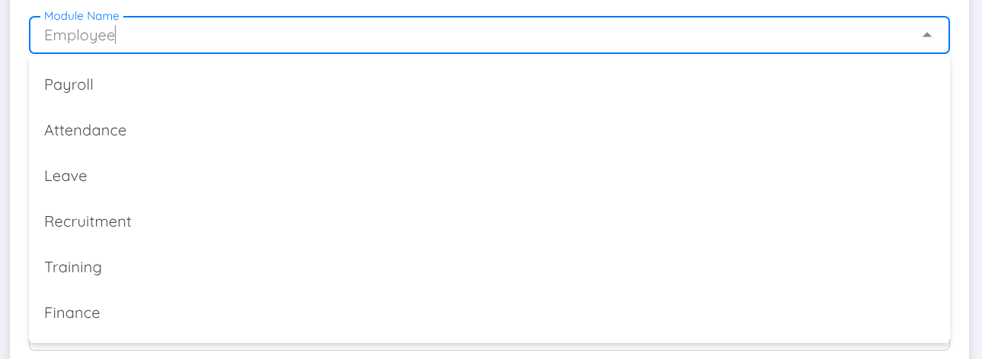Close the options list using the up-arrow

pyautogui.click(x=926, y=35)
